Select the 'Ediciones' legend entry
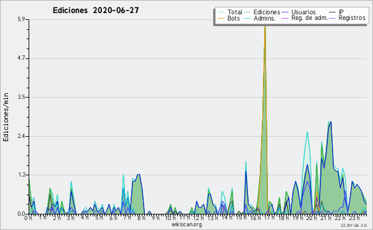The image size is (373, 230). click(267, 12)
